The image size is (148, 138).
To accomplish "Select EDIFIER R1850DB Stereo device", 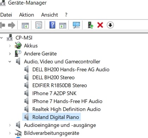I will 60,85.
